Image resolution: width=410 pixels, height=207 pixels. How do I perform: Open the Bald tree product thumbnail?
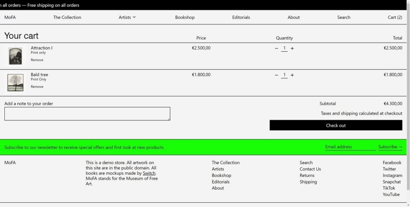(x=15, y=82)
